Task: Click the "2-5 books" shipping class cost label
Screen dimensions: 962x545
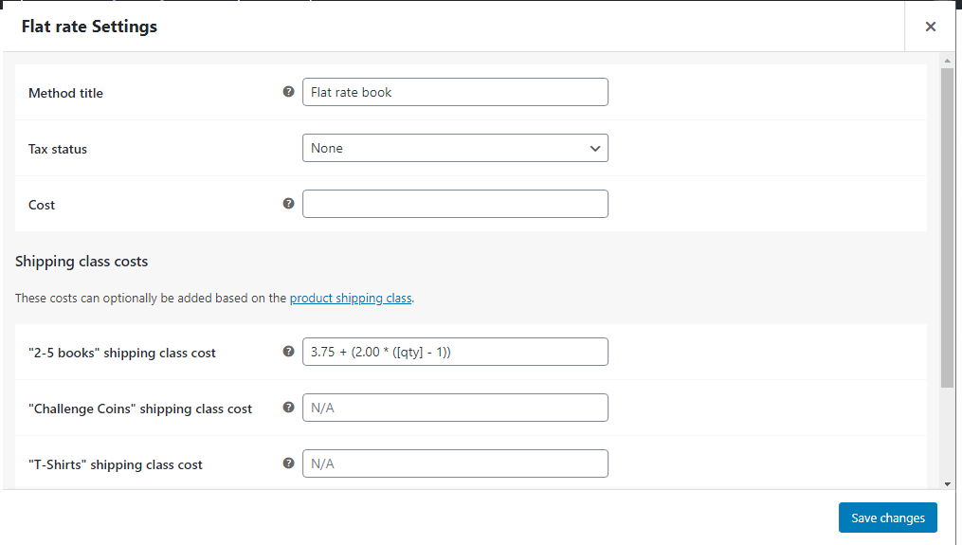Action: pyautogui.click(x=122, y=353)
